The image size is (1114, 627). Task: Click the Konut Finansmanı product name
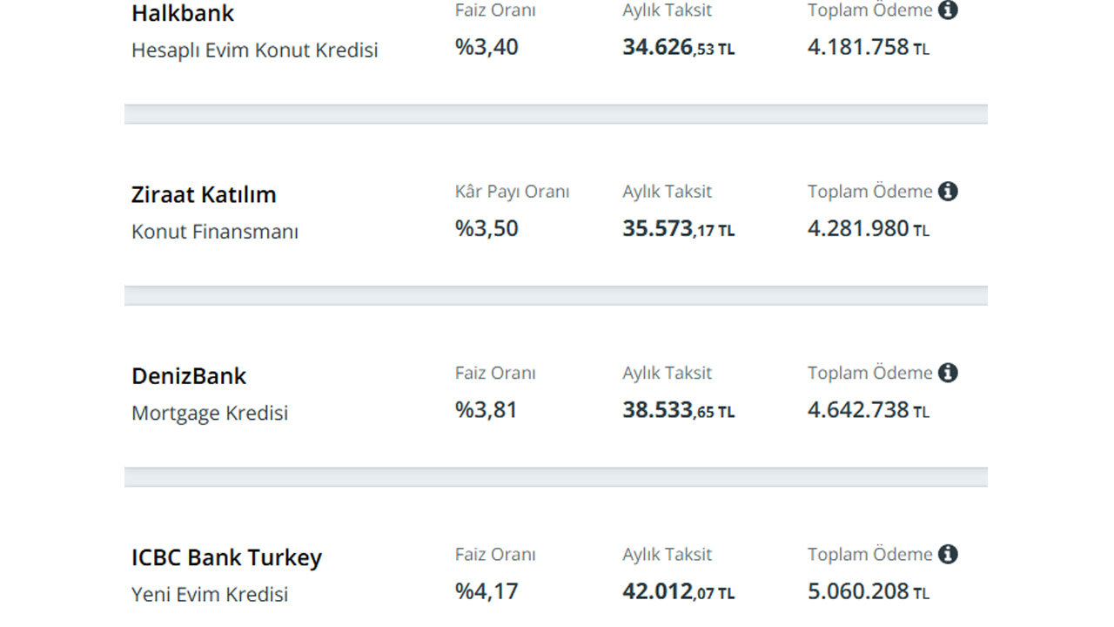[215, 232]
